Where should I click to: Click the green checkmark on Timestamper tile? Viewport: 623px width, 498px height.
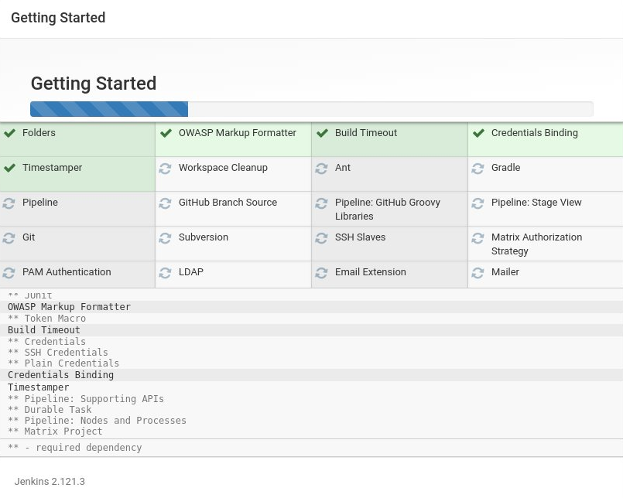click(x=9, y=168)
